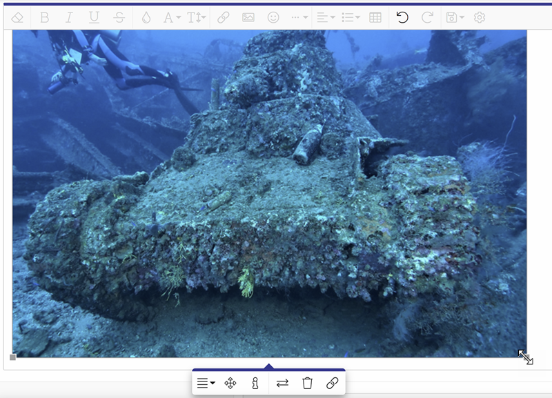
Task: Click the insert image icon
Action: (x=248, y=18)
